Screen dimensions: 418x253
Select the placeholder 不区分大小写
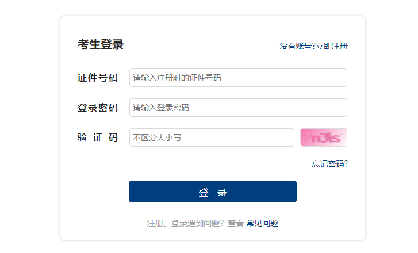click(x=157, y=137)
